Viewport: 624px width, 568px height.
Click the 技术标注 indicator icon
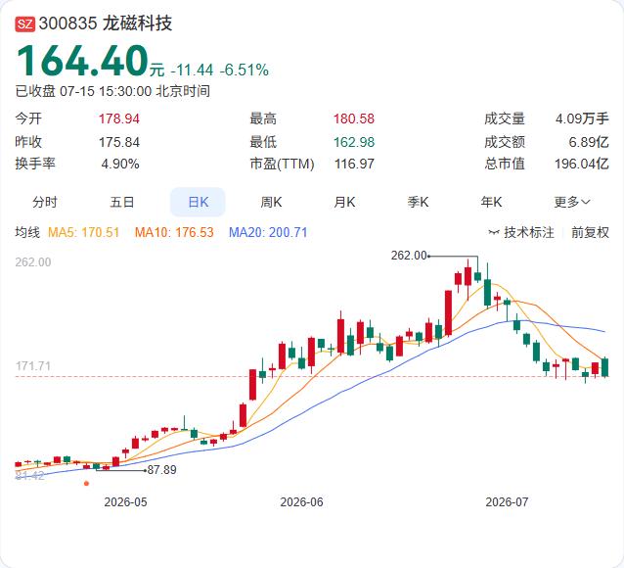[494, 232]
